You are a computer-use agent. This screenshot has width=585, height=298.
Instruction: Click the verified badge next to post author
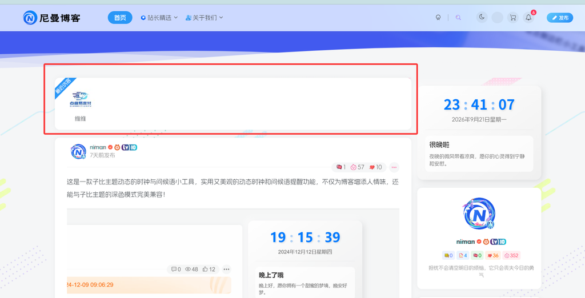click(110, 147)
